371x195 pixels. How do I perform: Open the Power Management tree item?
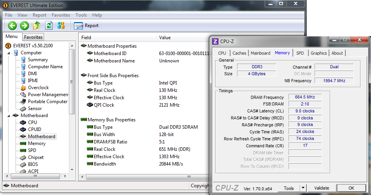pos(48,95)
